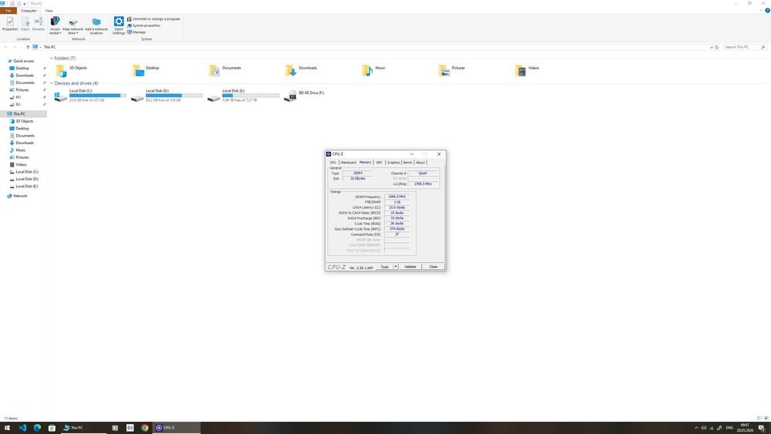Switch to Graphics tab in CPU-Z
The width and height of the screenshot is (771, 434).
[x=393, y=162]
